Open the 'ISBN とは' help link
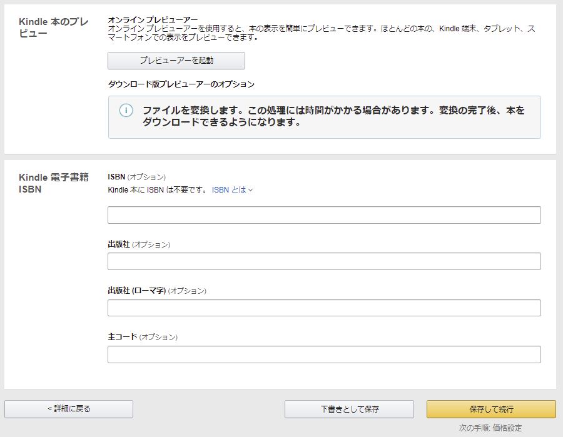Screen dimensions: 563x437 229,190
